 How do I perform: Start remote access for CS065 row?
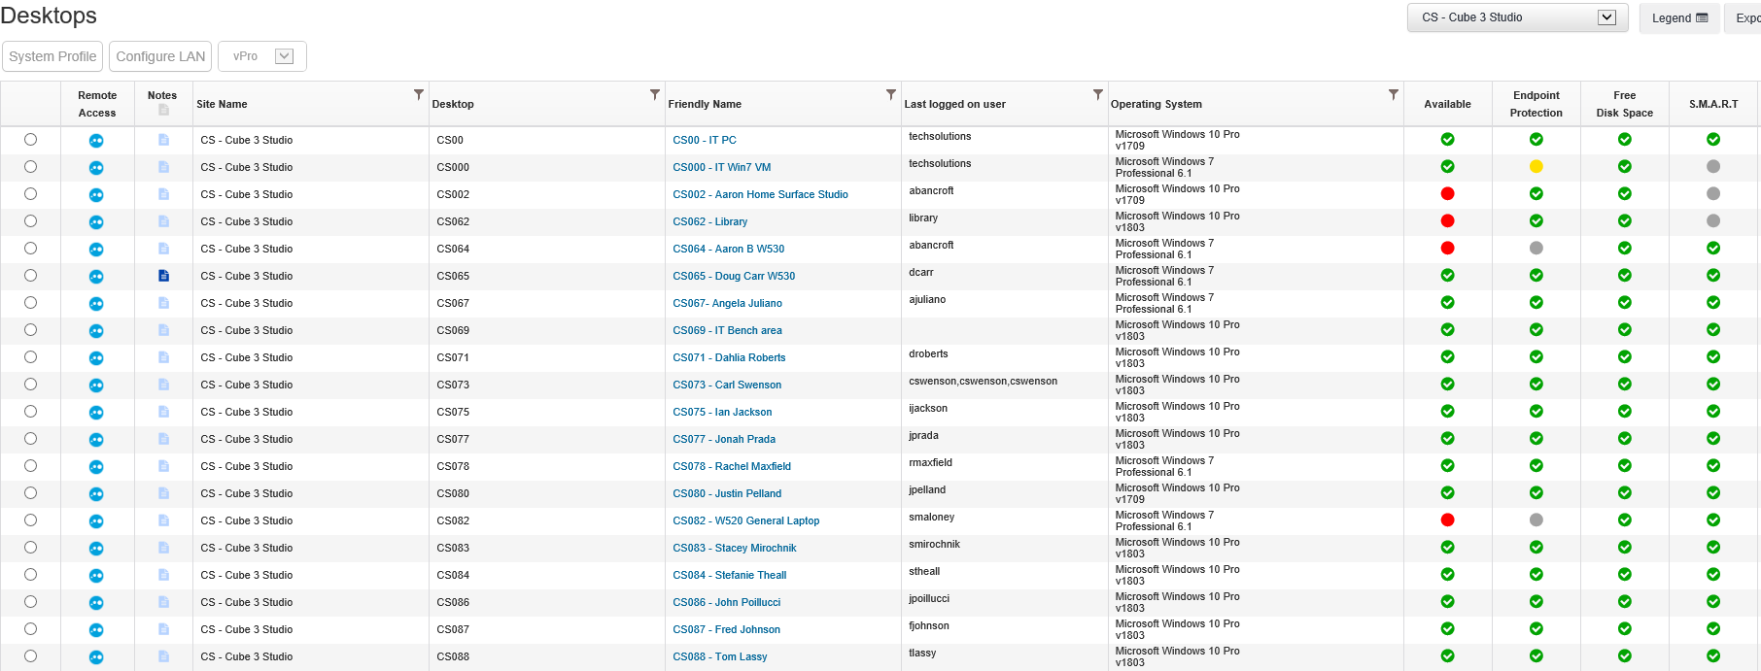pyautogui.click(x=96, y=277)
